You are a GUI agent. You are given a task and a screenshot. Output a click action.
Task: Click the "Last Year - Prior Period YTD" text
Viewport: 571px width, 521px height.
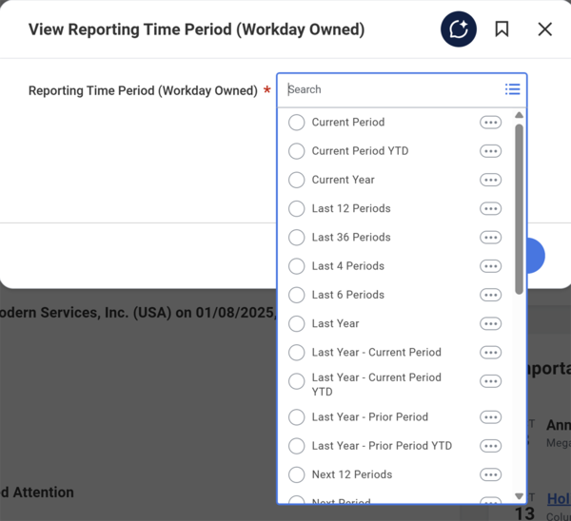click(x=382, y=446)
